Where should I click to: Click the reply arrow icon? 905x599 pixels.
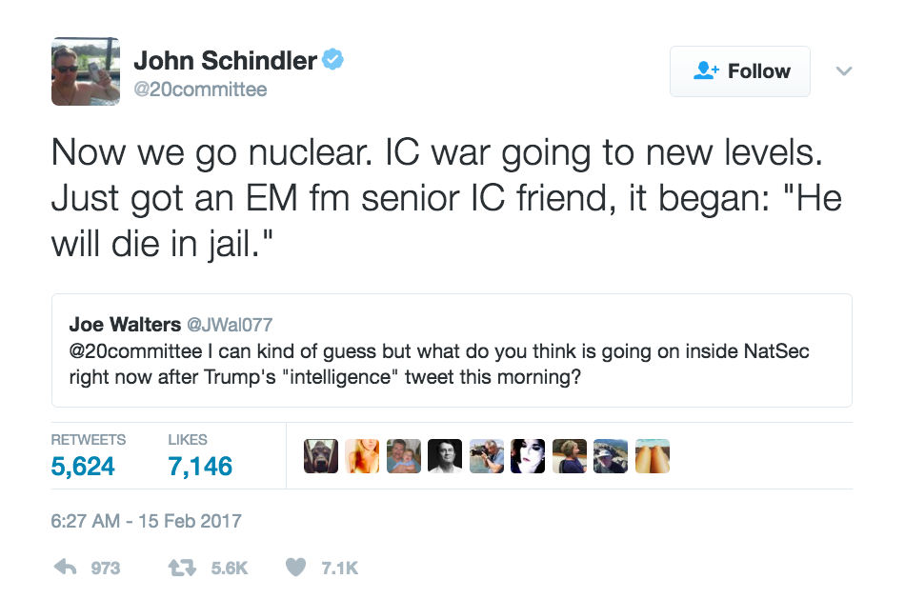(65, 568)
